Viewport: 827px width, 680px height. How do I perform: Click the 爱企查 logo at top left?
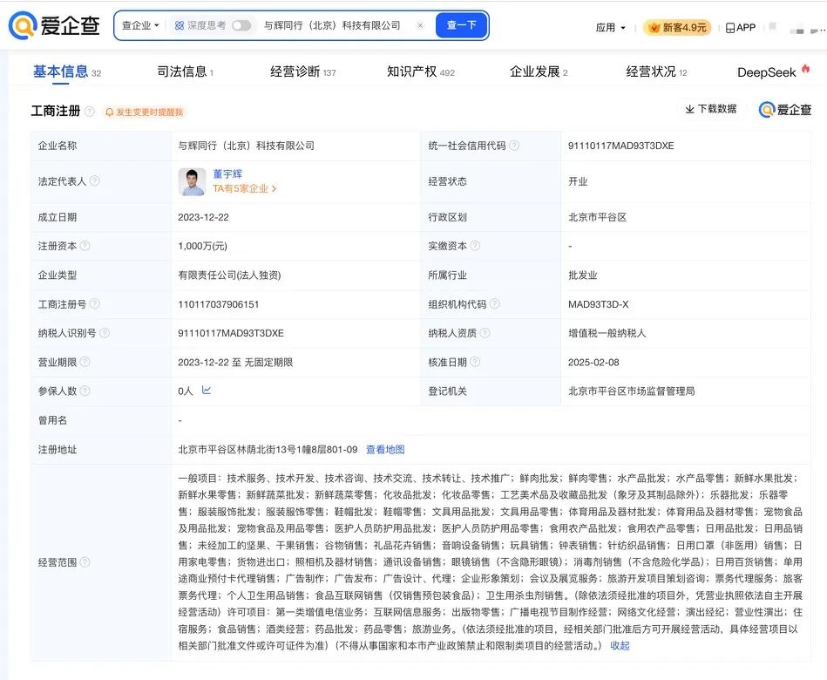(54, 24)
